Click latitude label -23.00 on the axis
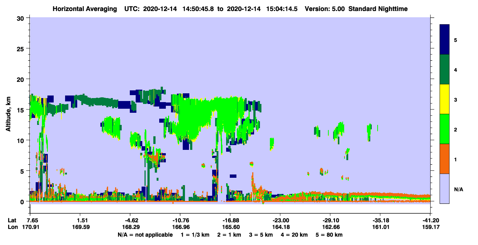Viewport: 478px width, 245px height. [x=280, y=220]
